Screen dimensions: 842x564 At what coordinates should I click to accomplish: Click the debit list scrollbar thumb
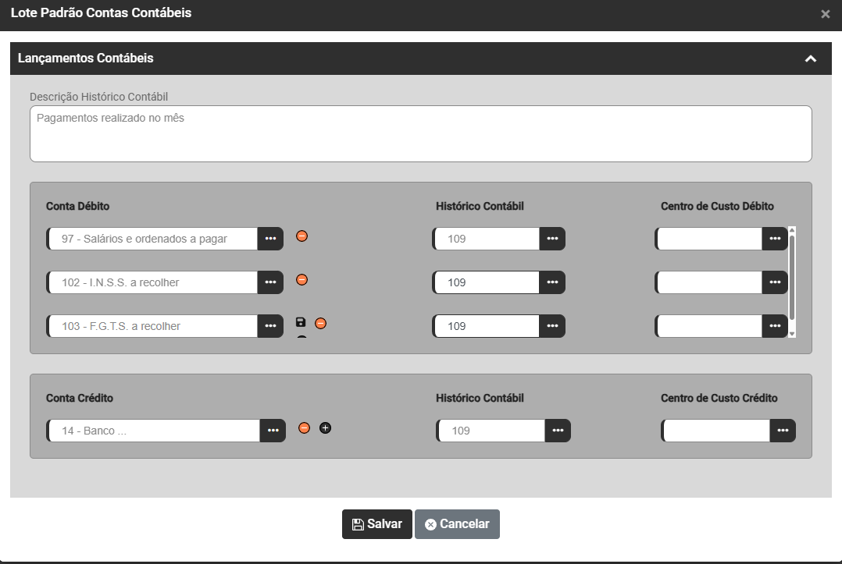point(791,278)
